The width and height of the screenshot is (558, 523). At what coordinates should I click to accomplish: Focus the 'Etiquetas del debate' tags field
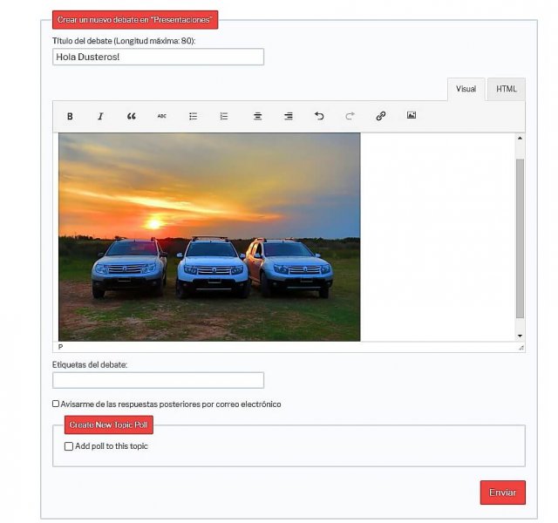point(158,380)
